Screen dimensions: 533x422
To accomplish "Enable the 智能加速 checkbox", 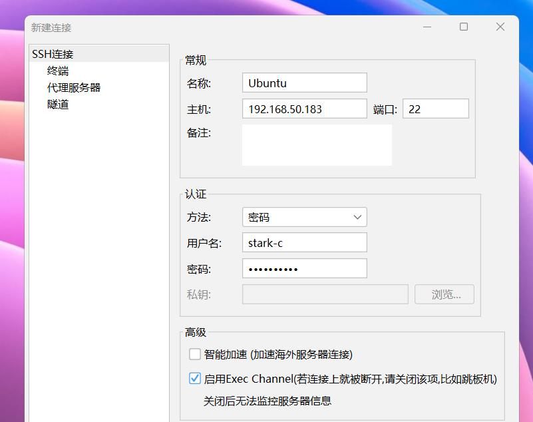I will 195,354.
